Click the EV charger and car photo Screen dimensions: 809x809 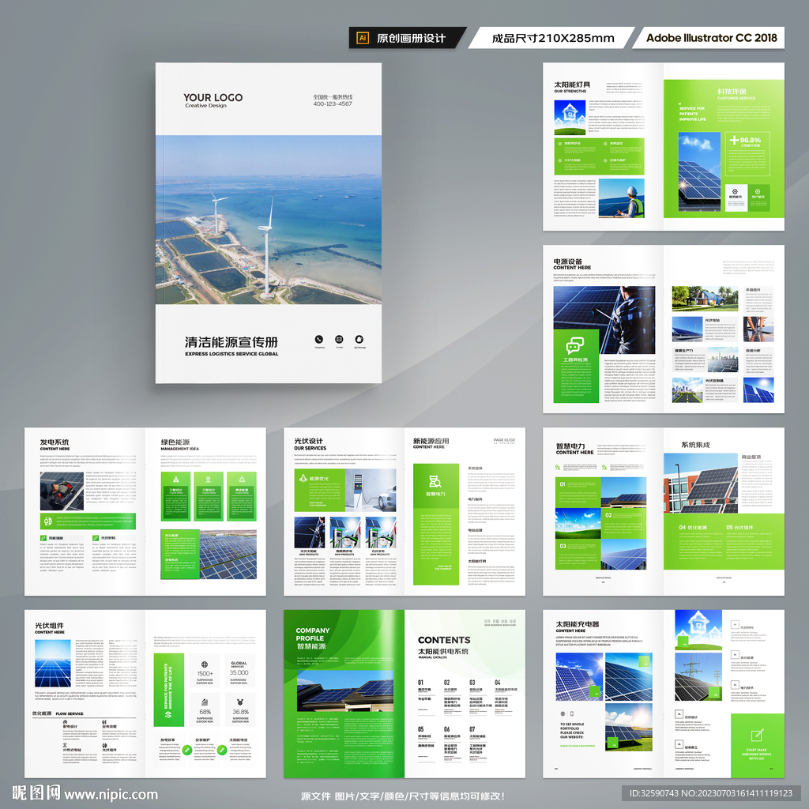pos(371,490)
